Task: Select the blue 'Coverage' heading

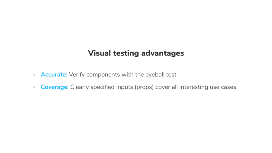Action: 54,87
